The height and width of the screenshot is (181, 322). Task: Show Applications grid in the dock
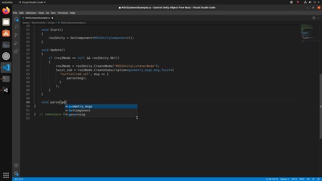click(6, 175)
